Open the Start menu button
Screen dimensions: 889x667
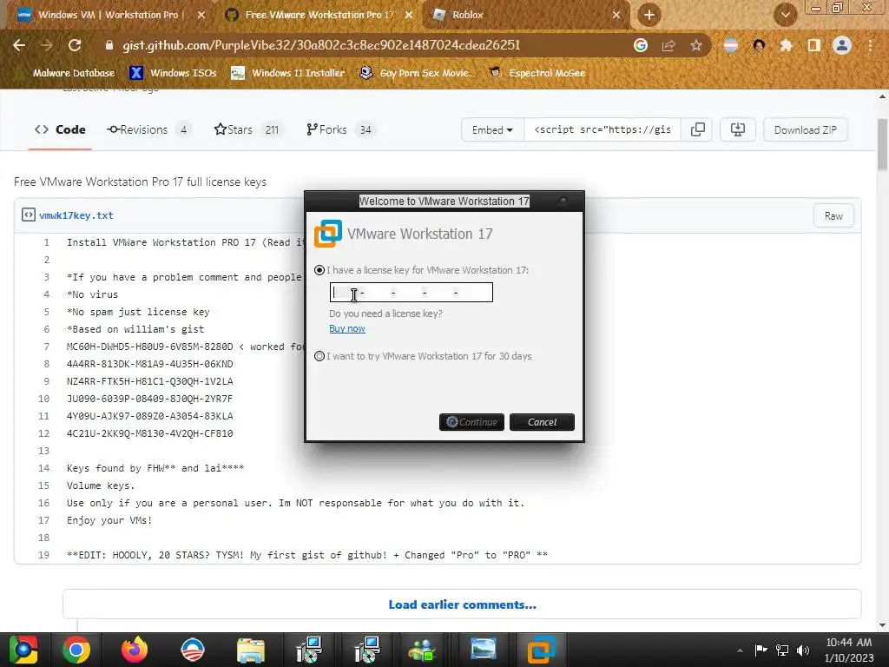point(23,650)
